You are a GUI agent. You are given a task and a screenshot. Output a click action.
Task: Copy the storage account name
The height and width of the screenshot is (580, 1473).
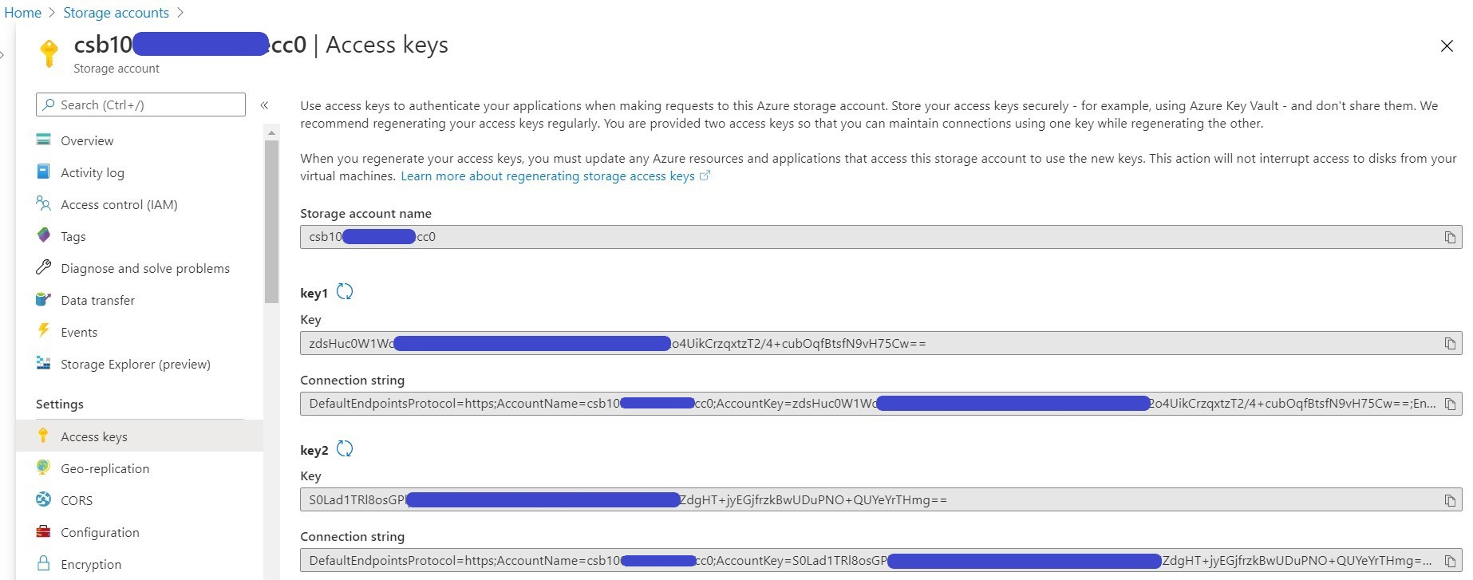pyautogui.click(x=1449, y=237)
